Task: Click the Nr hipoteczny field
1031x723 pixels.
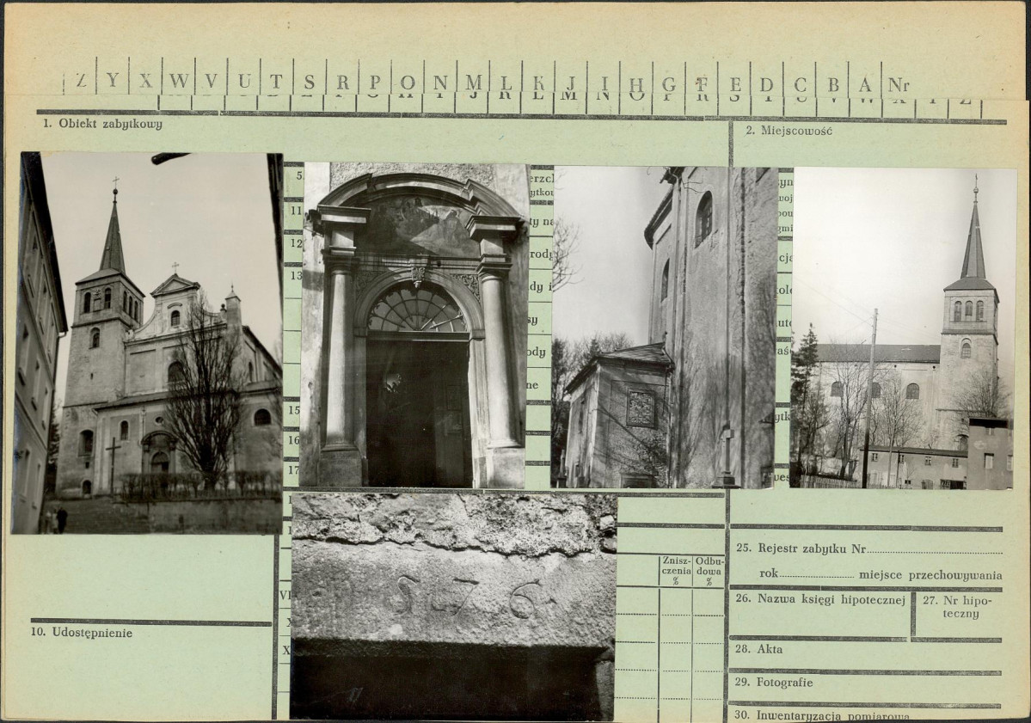Action: pyautogui.click(x=956, y=606)
